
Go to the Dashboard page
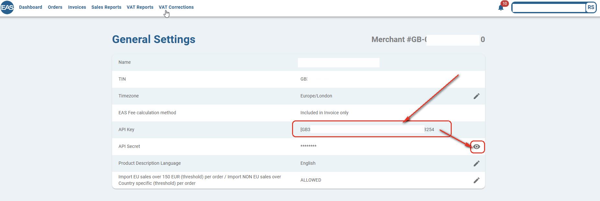pos(30,7)
